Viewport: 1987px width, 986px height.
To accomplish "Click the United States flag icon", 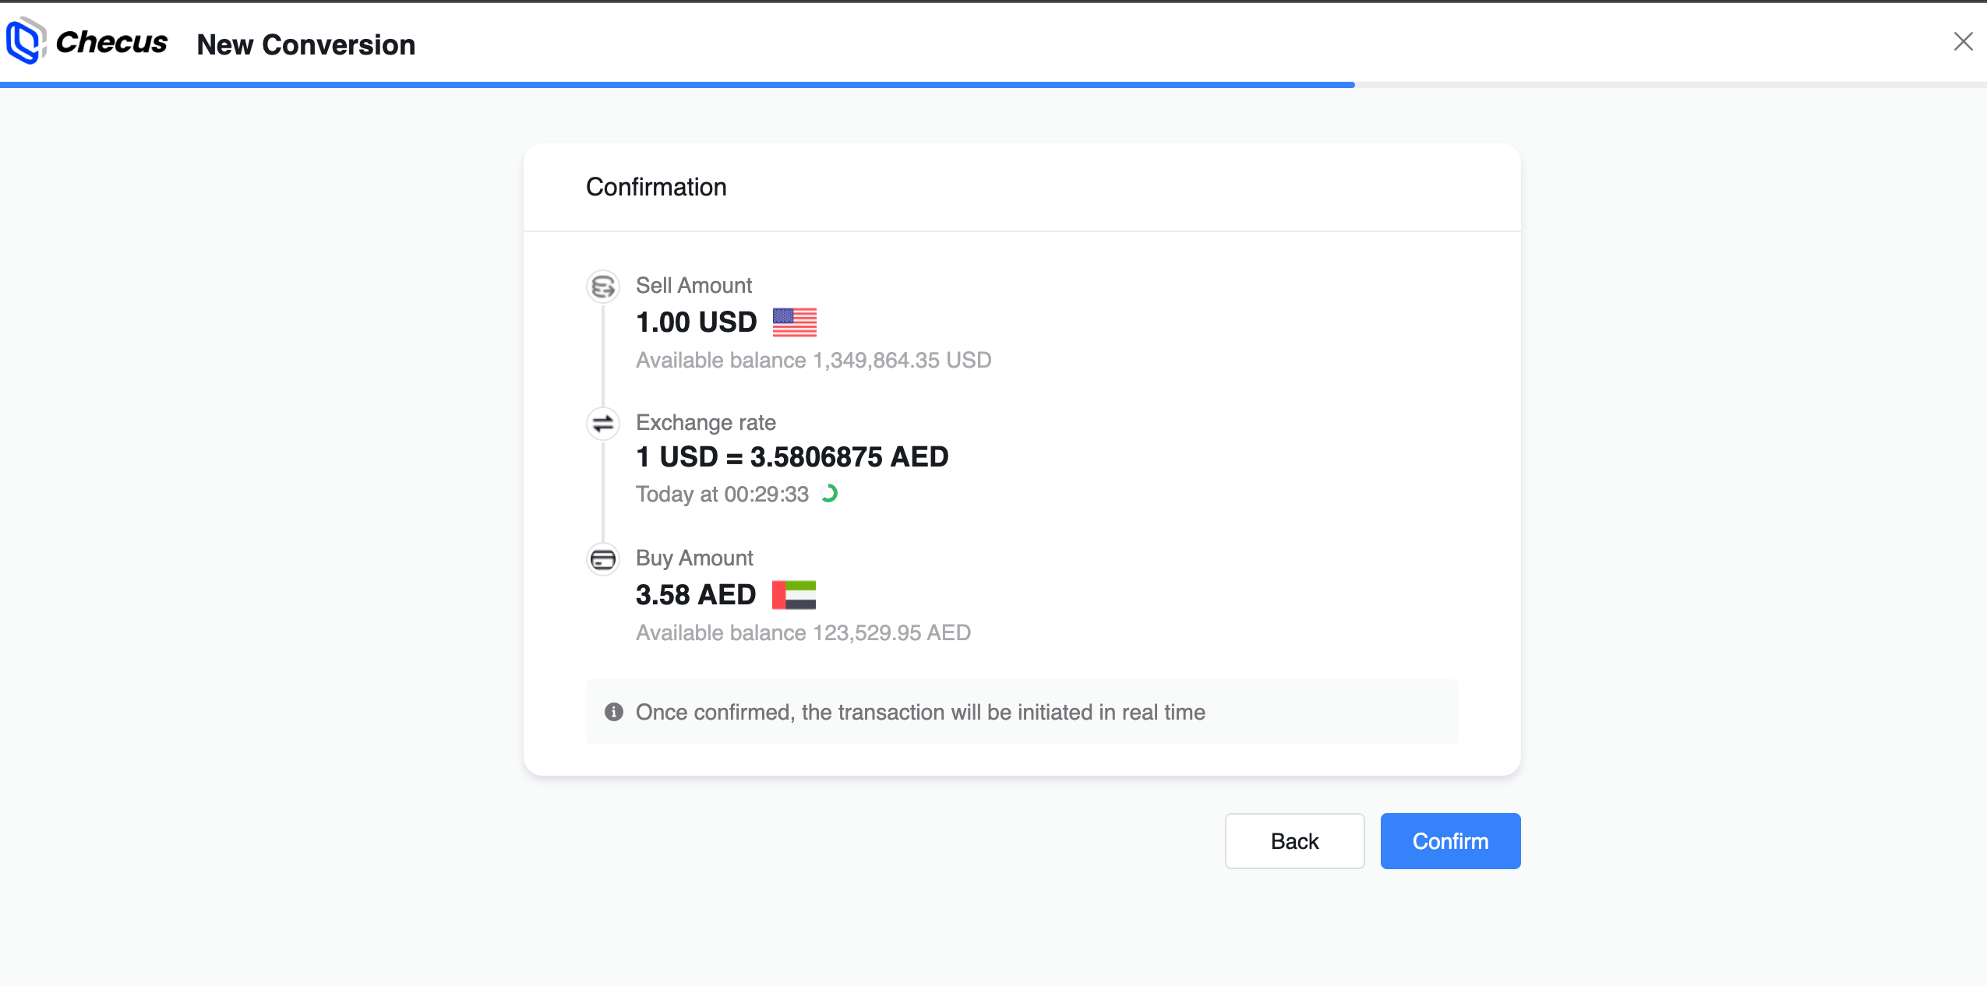I will pyautogui.click(x=794, y=322).
